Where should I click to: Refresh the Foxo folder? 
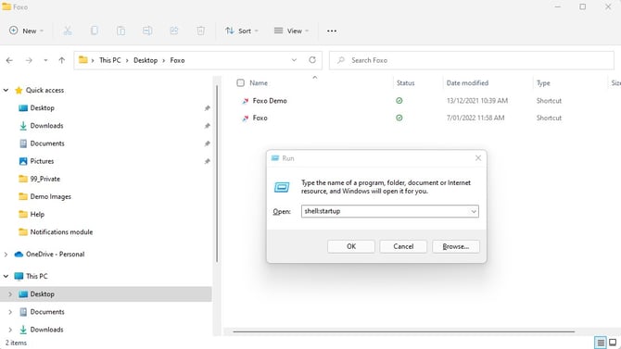pos(312,60)
